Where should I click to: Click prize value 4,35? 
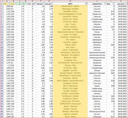pos(111,19)
